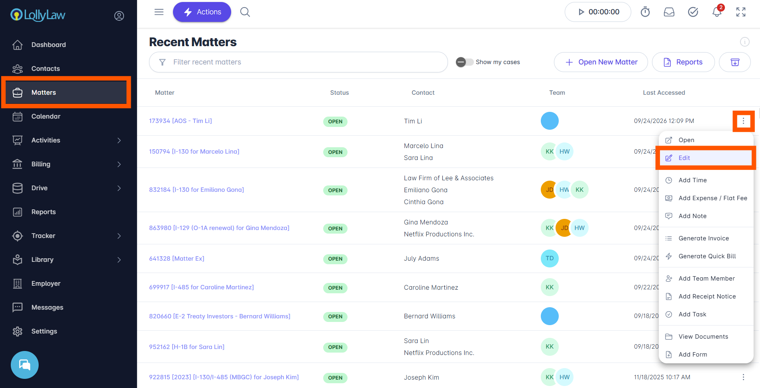Viewport: 760px width, 388px height.
Task: Open matter 150794 I-130 for Marcelo Lina
Action: [x=194, y=152]
